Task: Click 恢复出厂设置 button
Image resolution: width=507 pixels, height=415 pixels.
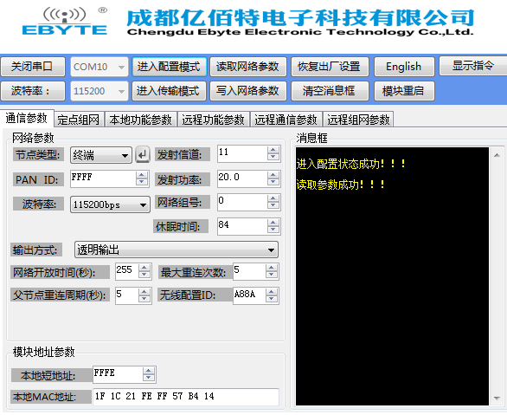Action: pyautogui.click(x=330, y=67)
